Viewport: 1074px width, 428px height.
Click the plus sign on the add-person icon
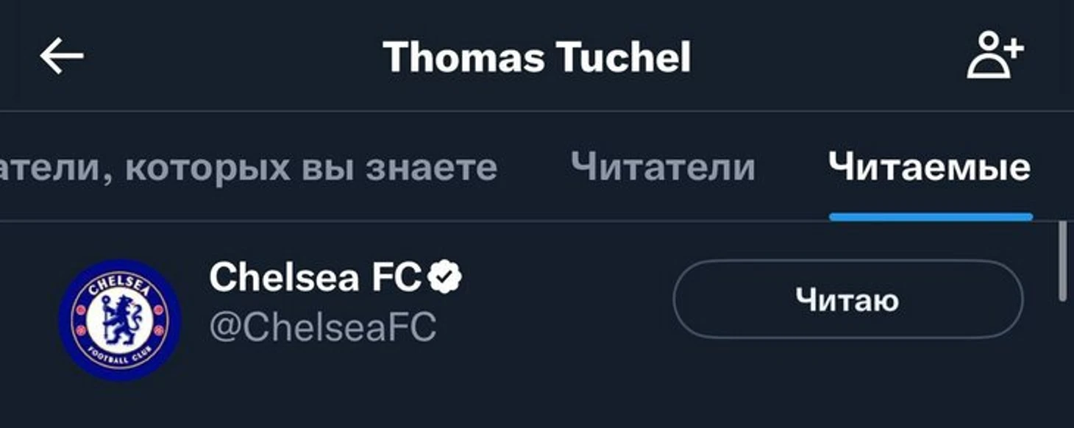(1013, 49)
